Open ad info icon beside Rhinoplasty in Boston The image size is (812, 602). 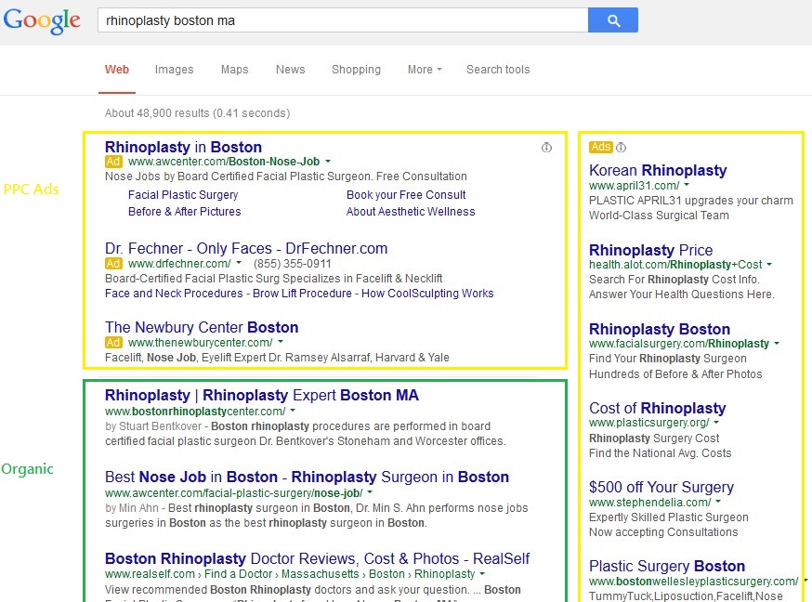click(546, 148)
